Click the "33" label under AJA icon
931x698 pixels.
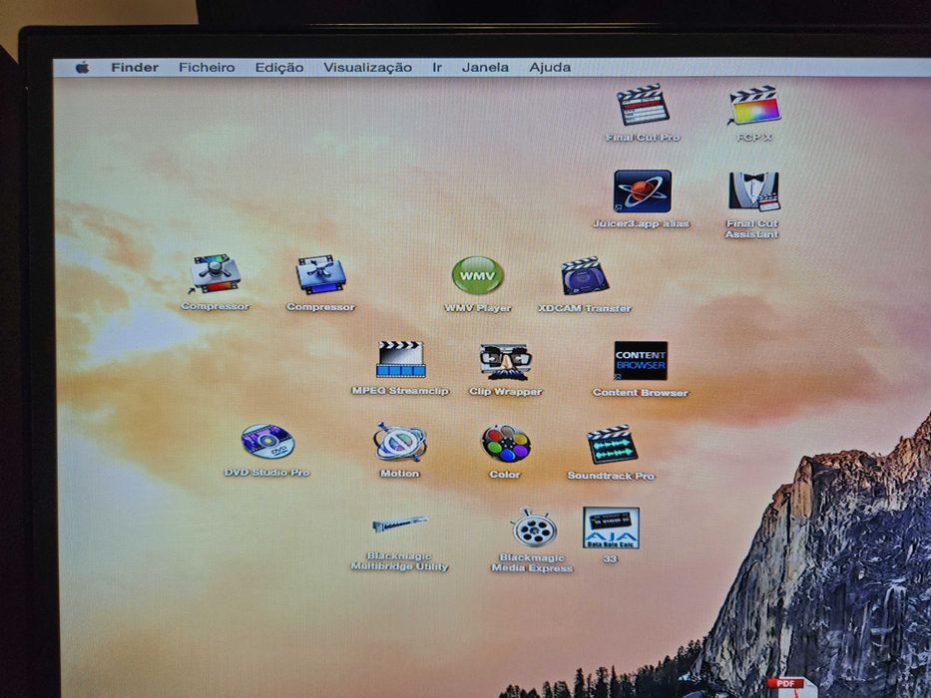coord(611,559)
